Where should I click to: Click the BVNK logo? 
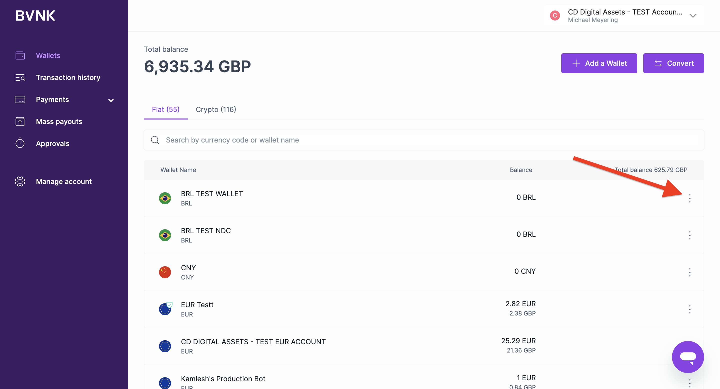click(x=35, y=16)
